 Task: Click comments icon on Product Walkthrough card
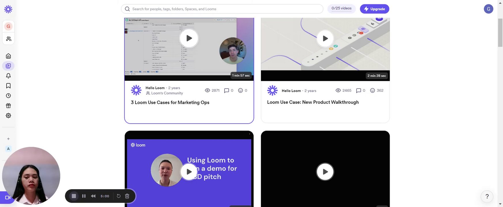pos(359,91)
